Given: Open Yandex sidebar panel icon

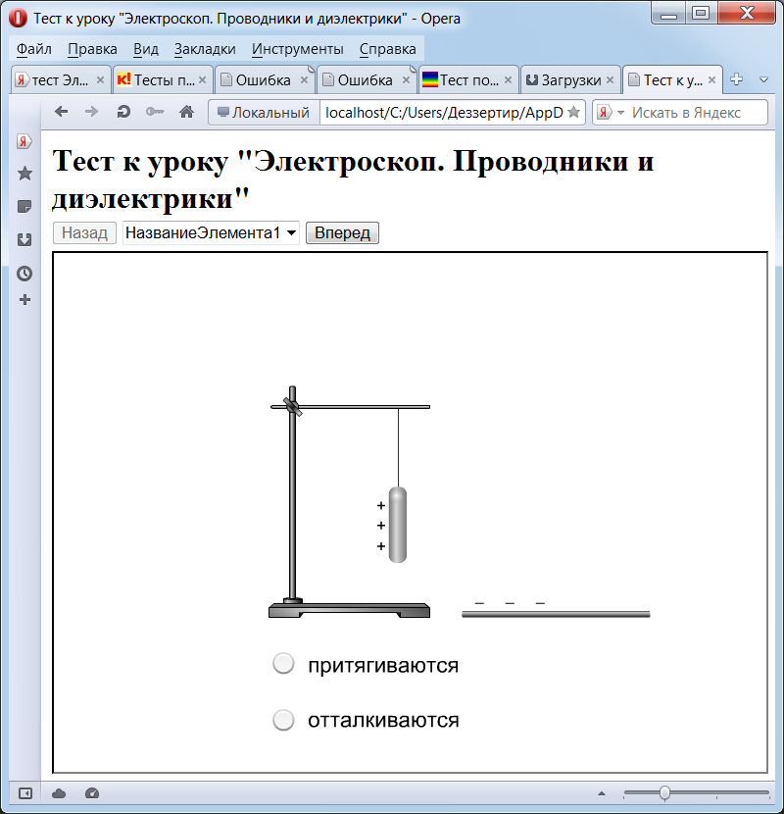Looking at the screenshot, I should tap(24, 141).
